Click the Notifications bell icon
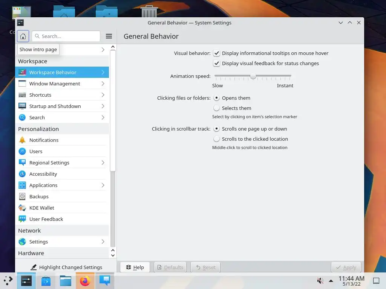The width and height of the screenshot is (386, 289). click(22, 140)
